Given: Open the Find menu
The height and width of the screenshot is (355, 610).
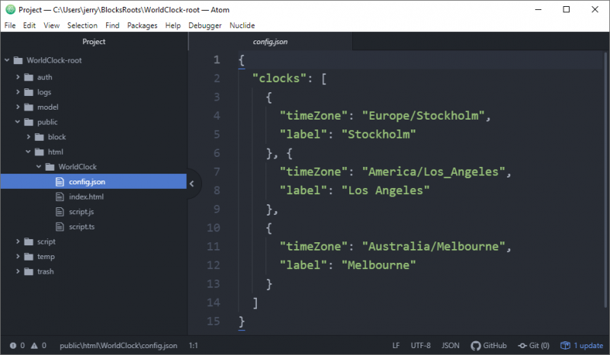Looking at the screenshot, I should point(112,25).
